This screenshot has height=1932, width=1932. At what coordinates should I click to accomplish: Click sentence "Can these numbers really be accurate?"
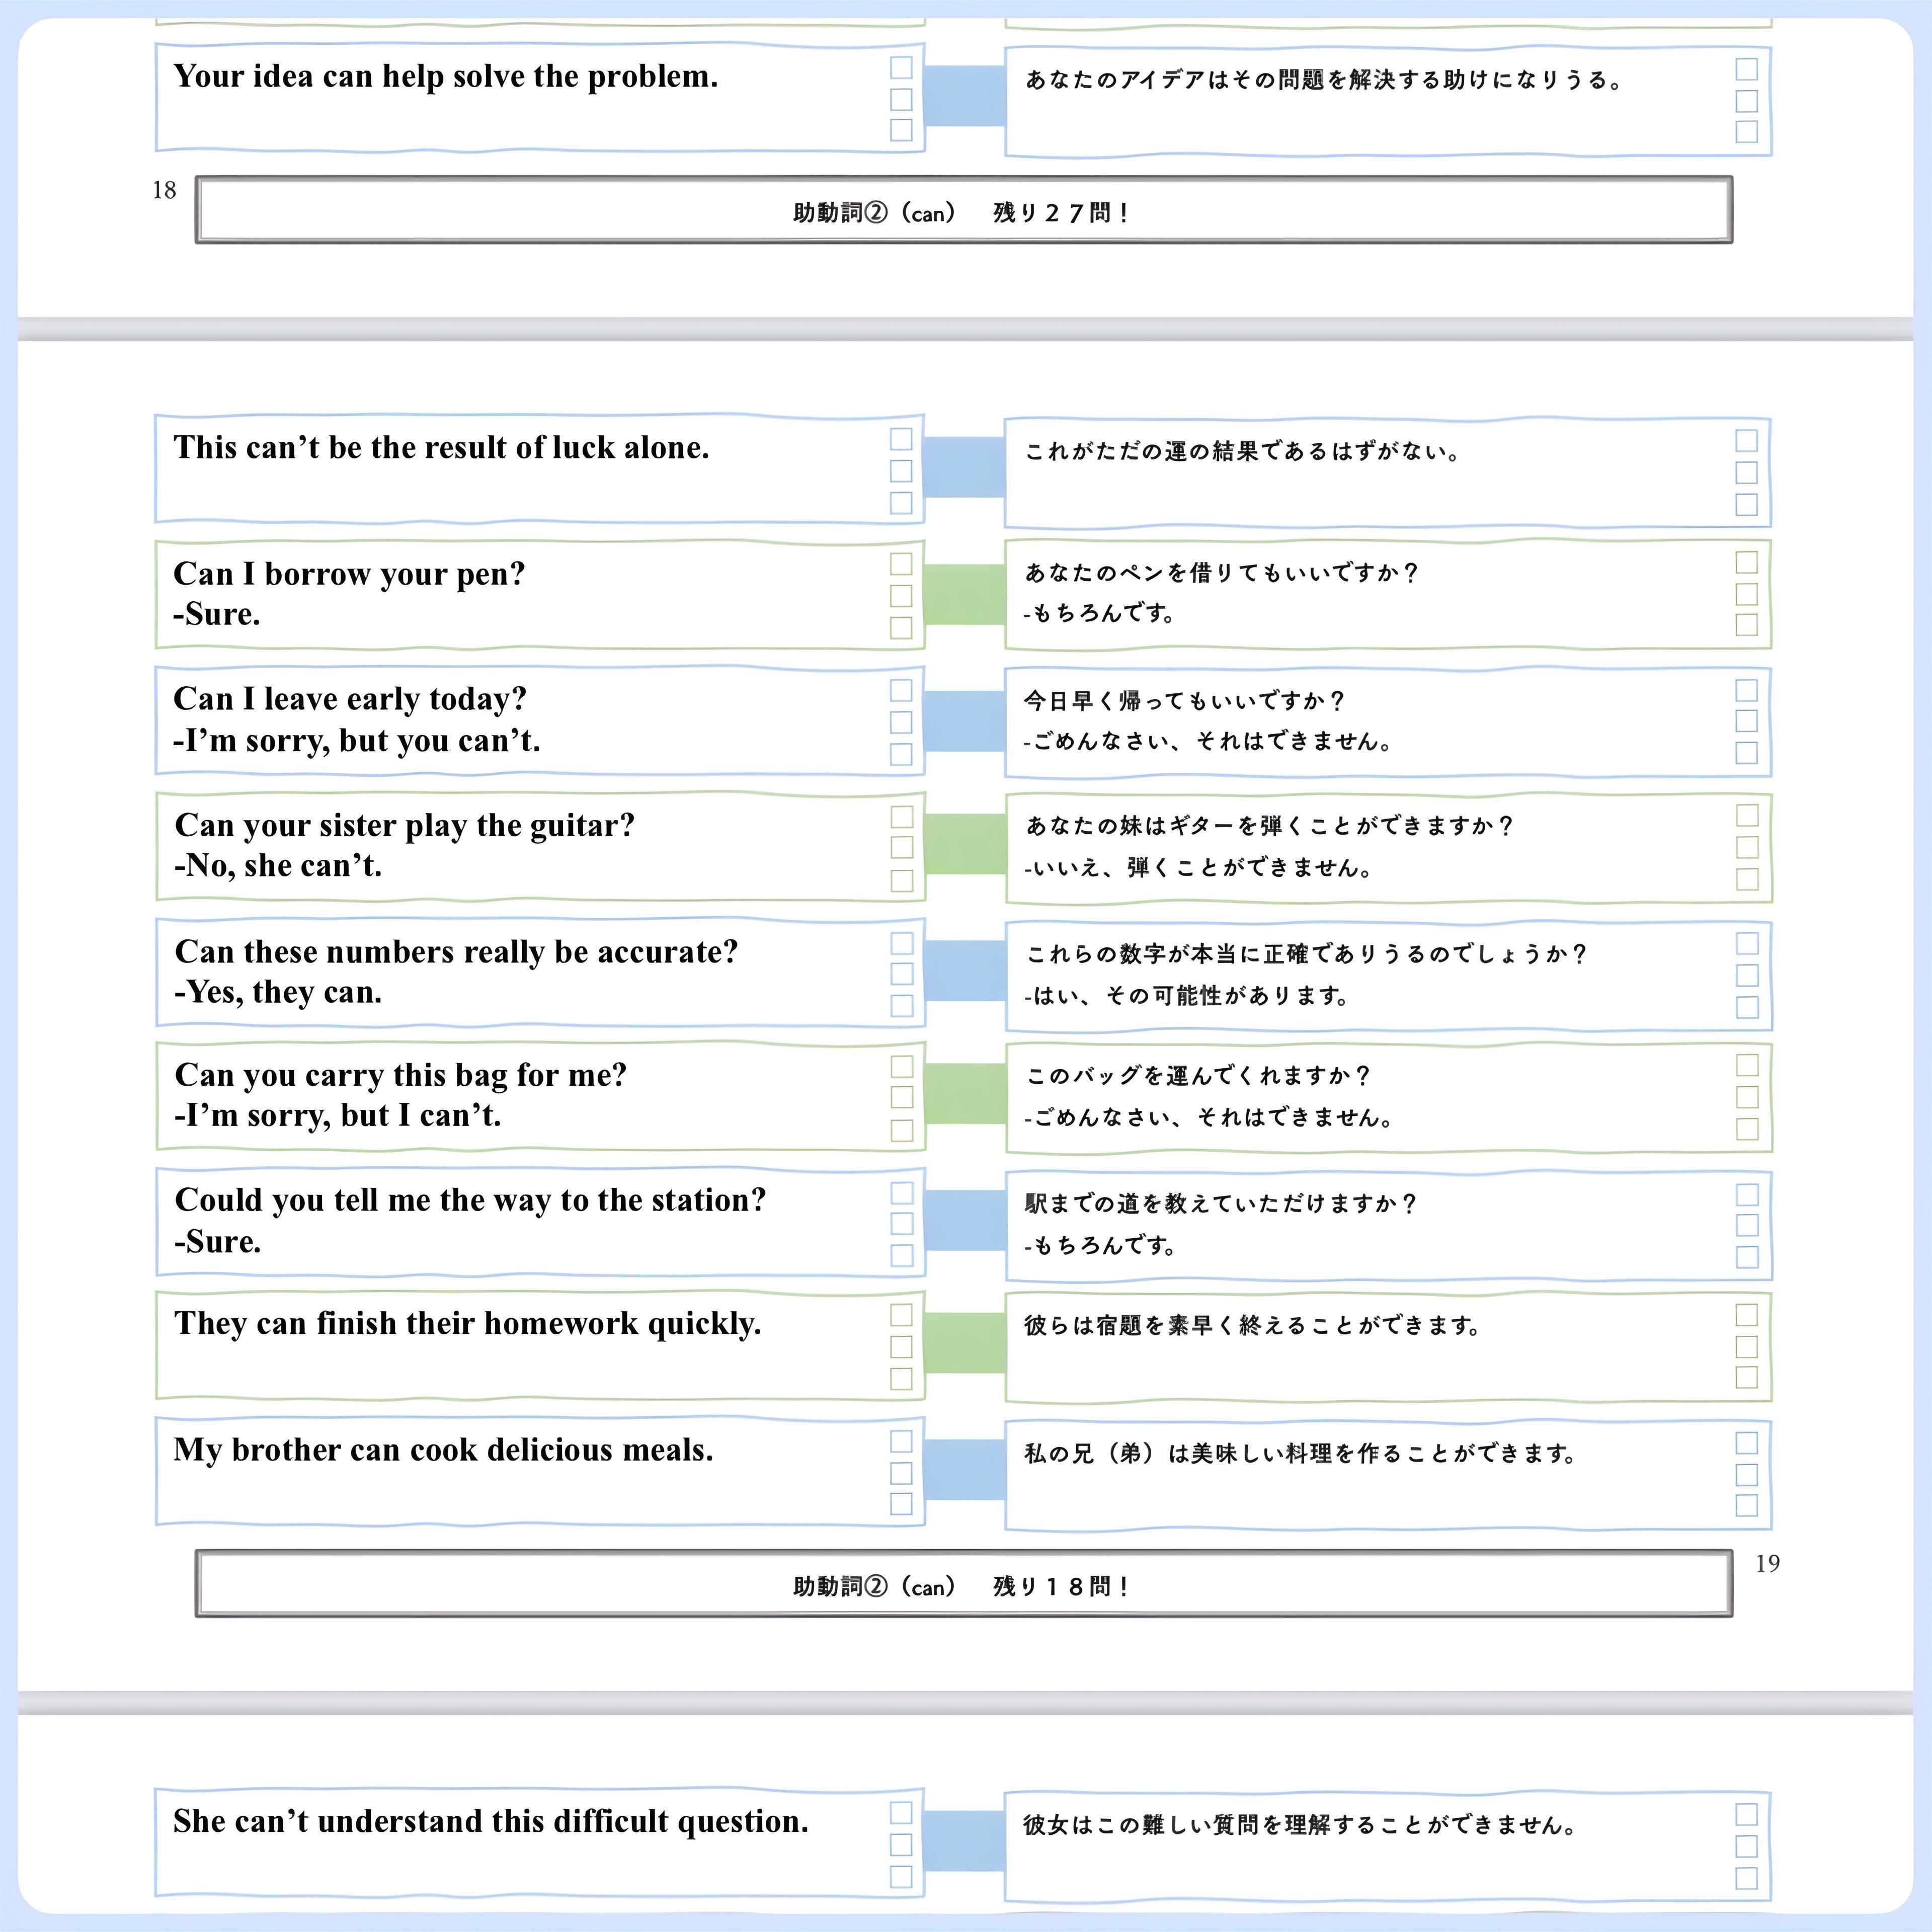point(456,952)
